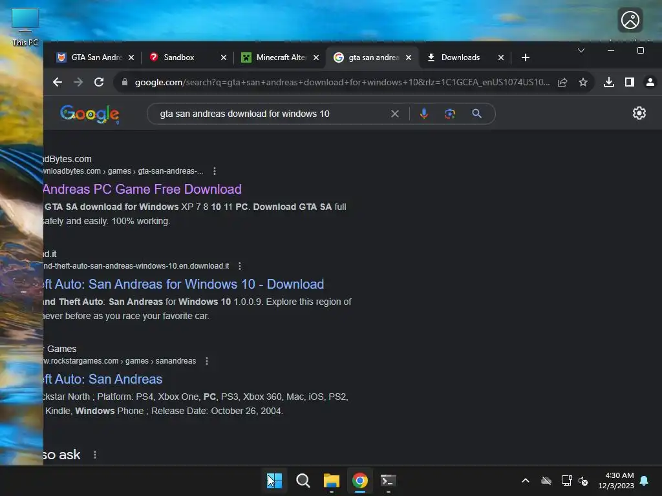
Task: Open options for the rockstargames result
Action: pos(207,361)
